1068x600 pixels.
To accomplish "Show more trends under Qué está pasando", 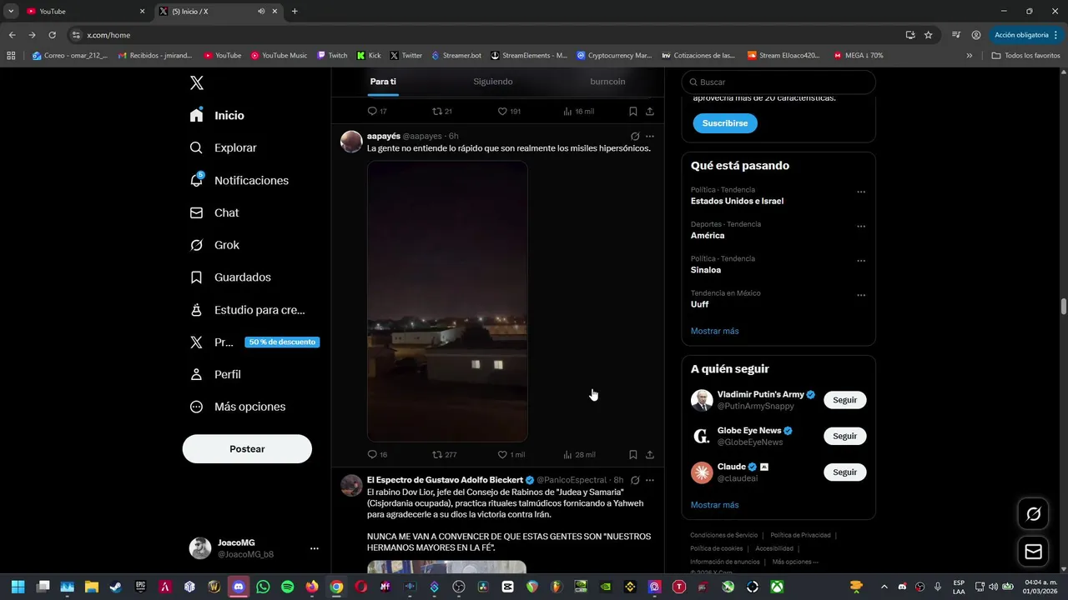I will (x=714, y=331).
